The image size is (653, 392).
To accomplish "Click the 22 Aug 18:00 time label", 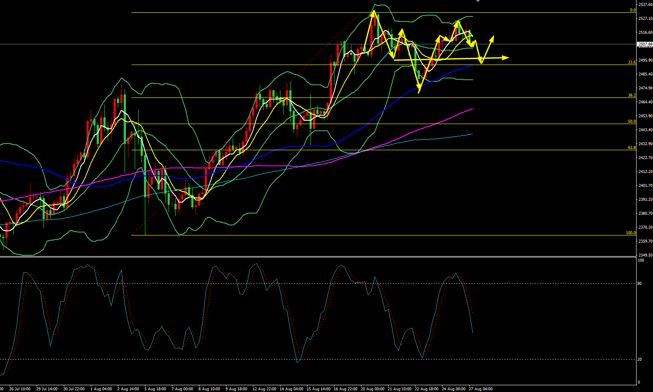I will (x=427, y=389).
